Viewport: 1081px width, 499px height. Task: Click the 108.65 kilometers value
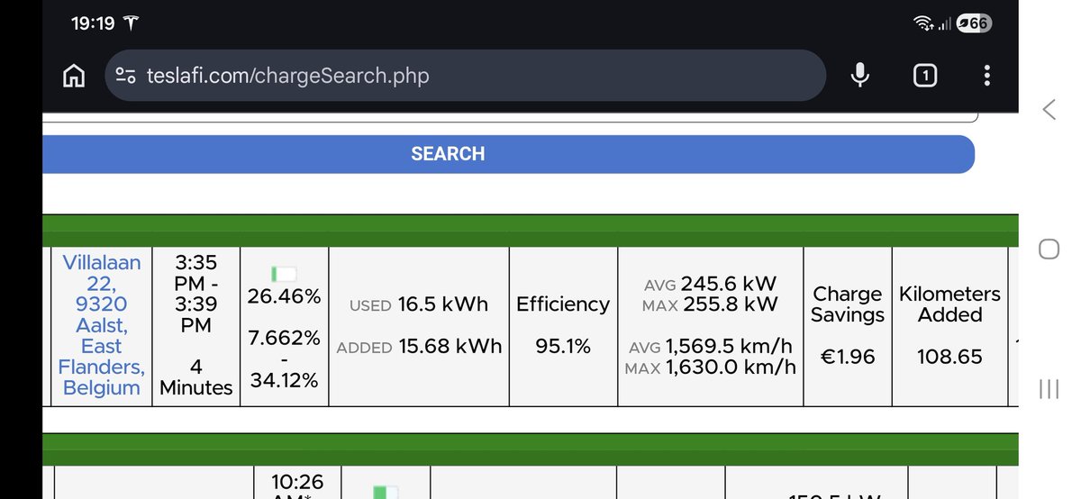pyautogui.click(x=949, y=357)
